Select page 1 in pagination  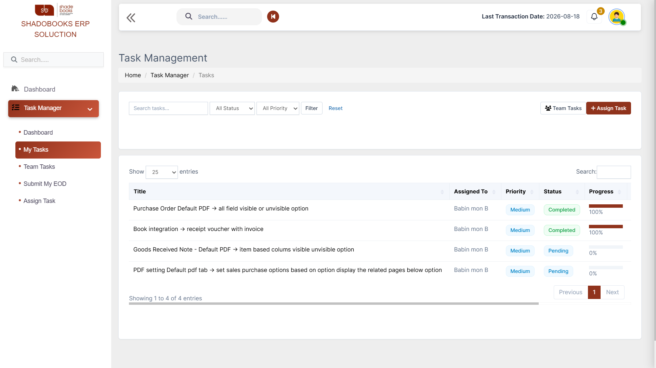(x=594, y=292)
